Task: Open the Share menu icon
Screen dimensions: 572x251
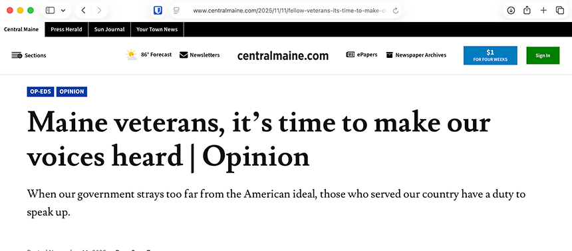Action: pos(527,10)
